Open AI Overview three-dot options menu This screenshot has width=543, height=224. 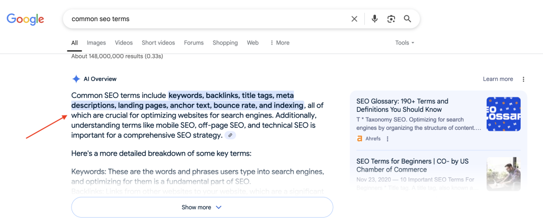tap(523, 79)
